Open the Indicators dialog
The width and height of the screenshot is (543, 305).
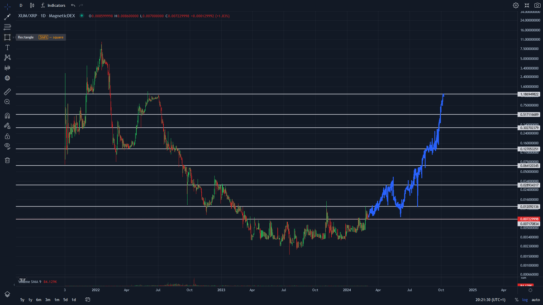53,5
